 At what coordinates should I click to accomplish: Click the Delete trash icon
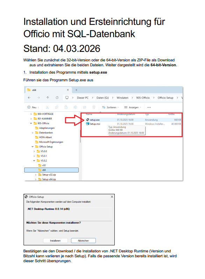[94, 107]
